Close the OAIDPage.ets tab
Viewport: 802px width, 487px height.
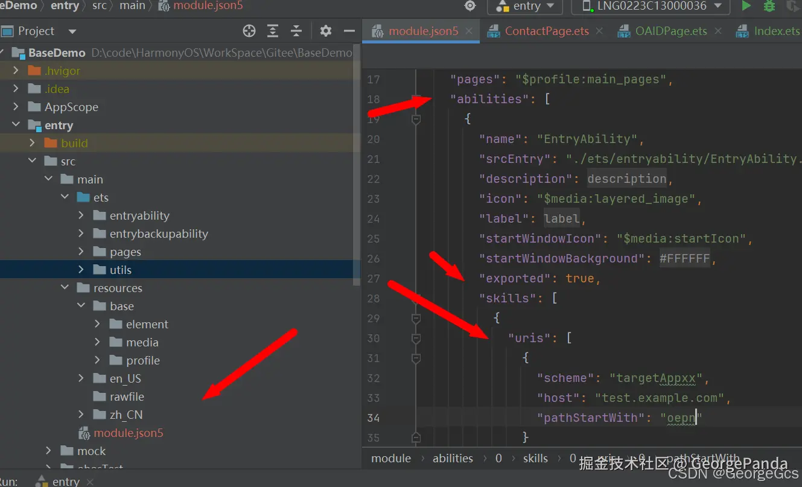[718, 31]
